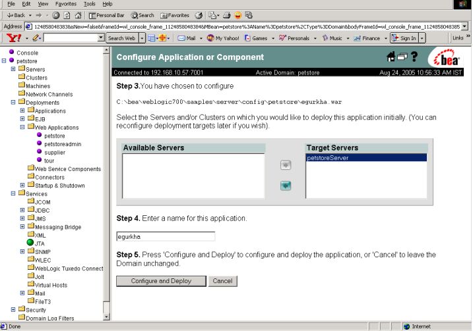Open Yahoo Personals toolbar button
This screenshot has width=473, height=331.
pos(294,38)
